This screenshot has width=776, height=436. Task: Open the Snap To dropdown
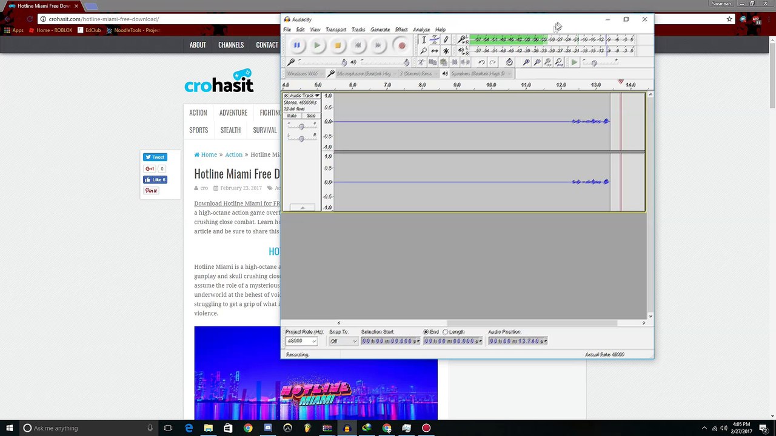click(x=343, y=341)
